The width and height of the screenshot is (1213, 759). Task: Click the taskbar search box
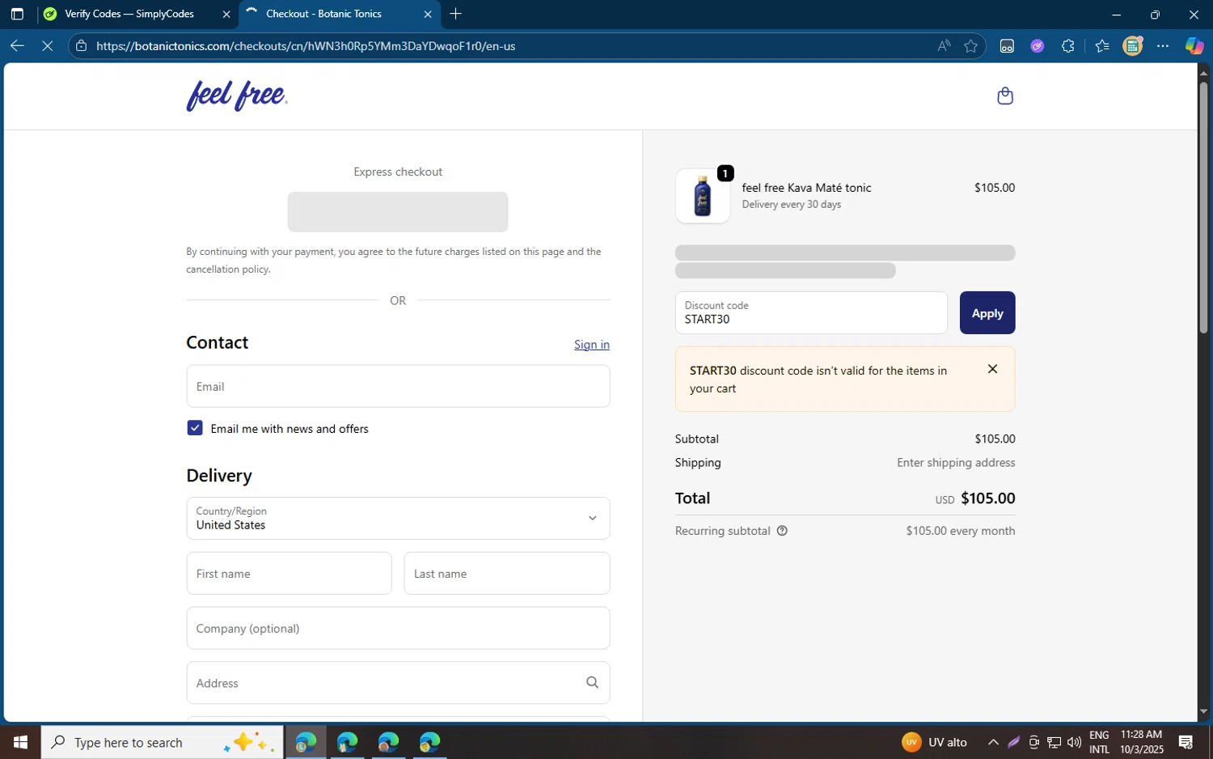(162, 742)
